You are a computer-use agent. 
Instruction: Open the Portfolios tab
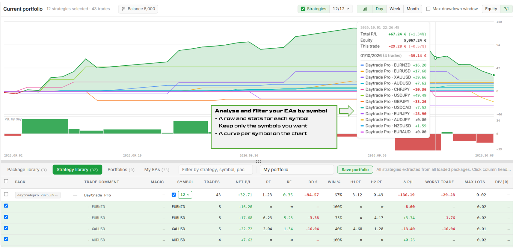pos(121,170)
